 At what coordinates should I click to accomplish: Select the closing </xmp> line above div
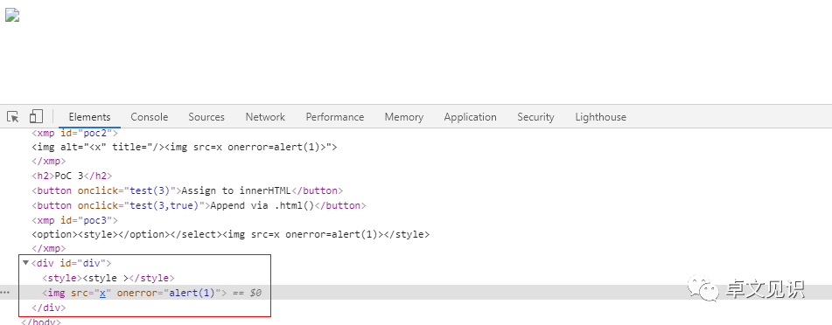48,248
